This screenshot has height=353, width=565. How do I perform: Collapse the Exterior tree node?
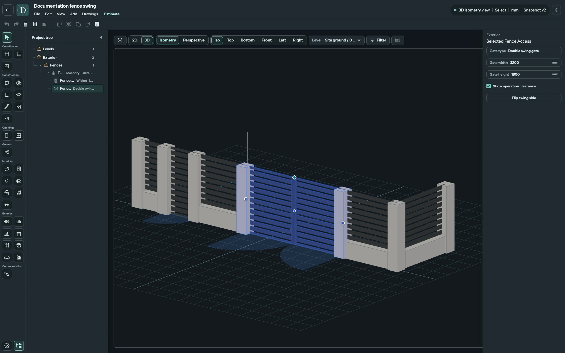pos(34,58)
